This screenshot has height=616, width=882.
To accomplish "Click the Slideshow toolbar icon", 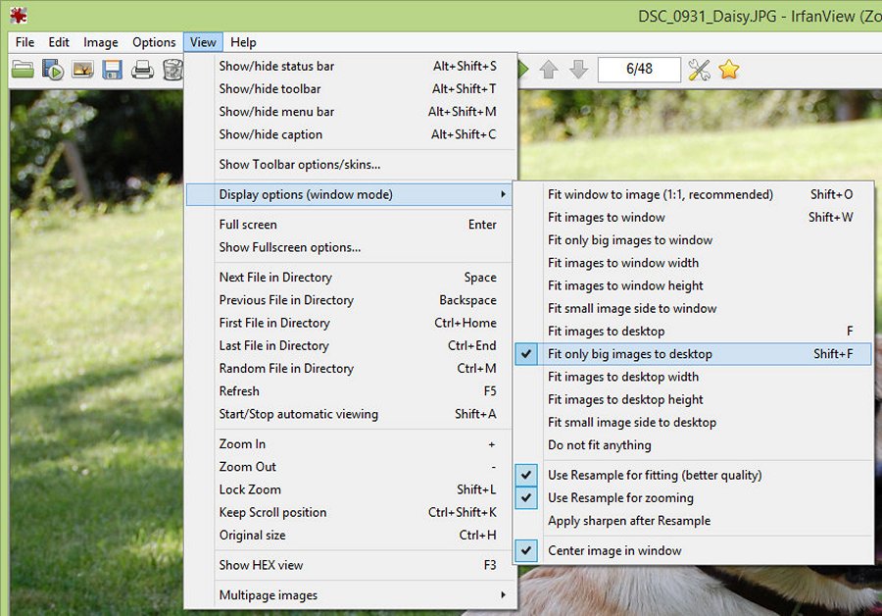I will click(x=53, y=70).
